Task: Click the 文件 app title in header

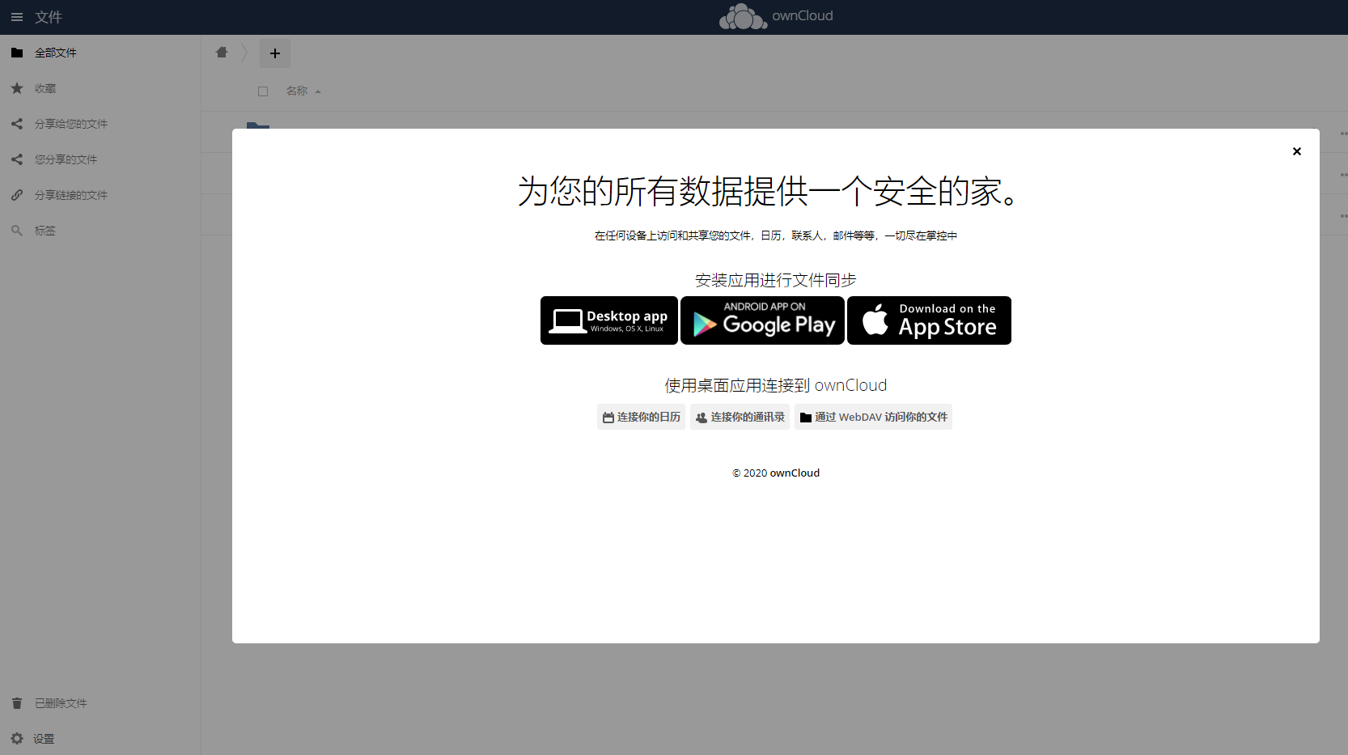Action: [49, 17]
